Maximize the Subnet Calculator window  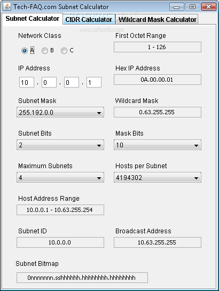click(x=192, y=7)
